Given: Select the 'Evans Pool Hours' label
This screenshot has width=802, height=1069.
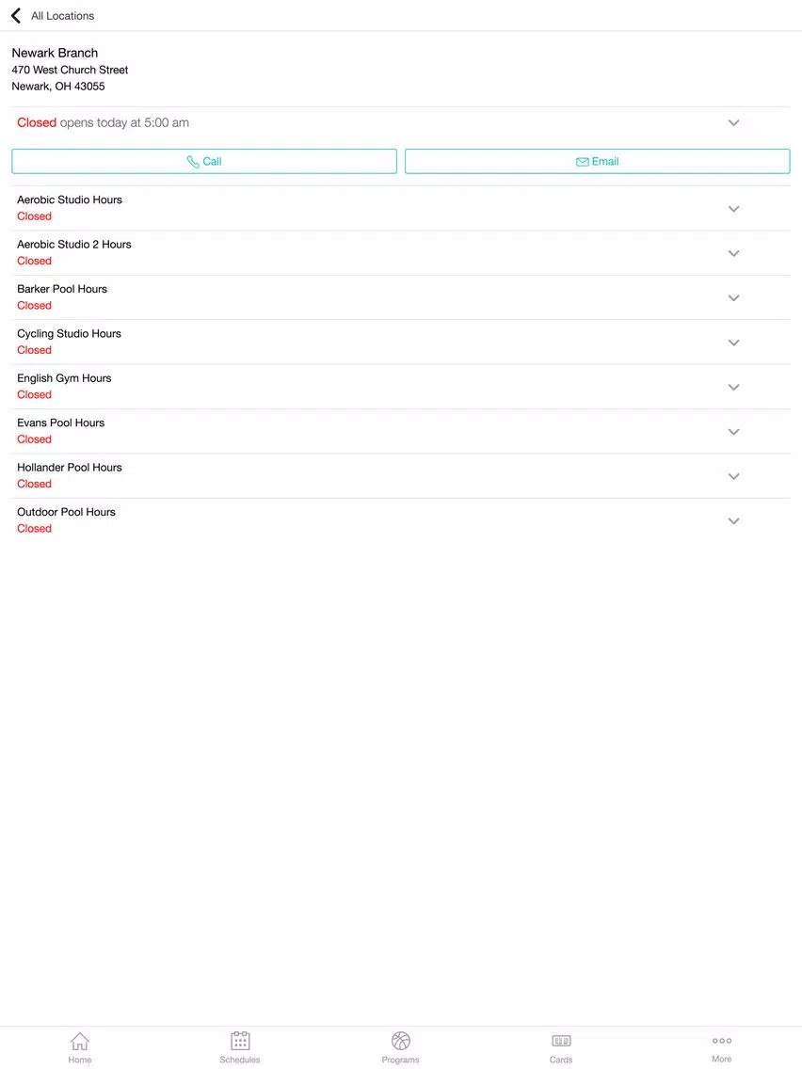Looking at the screenshot, I should pyautogui.click(x=60, y=423).
